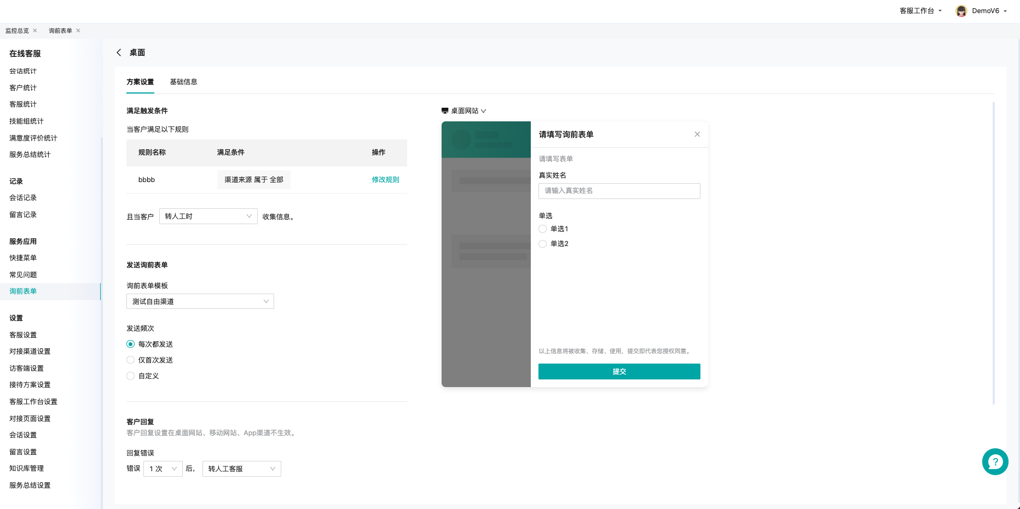This screenshot has width=1020, height=509.
Task: Open 技能组统计 in the sidebar
Action: 26,121
